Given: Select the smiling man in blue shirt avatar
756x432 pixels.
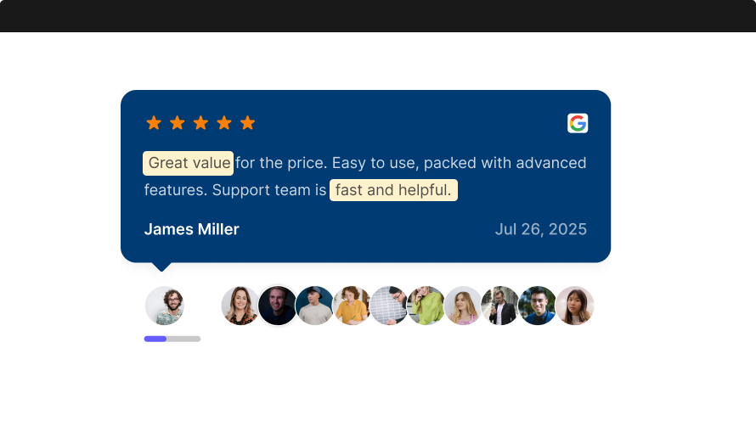Looking at the screenshot, I should point(538,306).
